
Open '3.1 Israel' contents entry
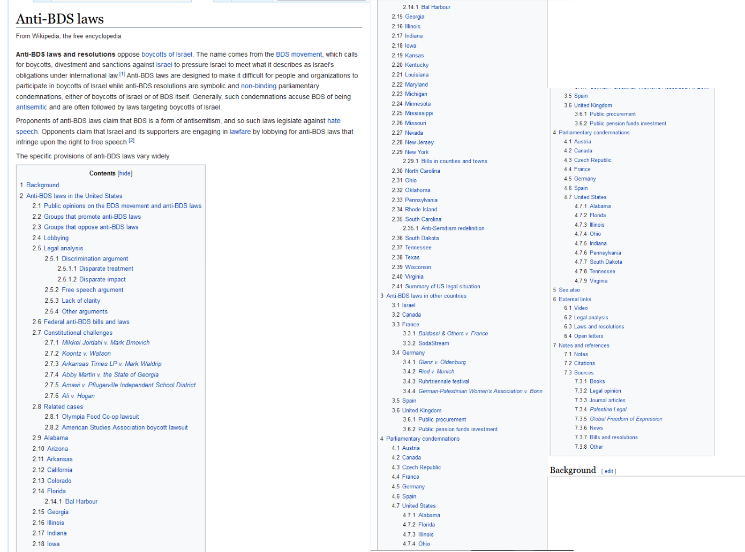pos(403,305)
